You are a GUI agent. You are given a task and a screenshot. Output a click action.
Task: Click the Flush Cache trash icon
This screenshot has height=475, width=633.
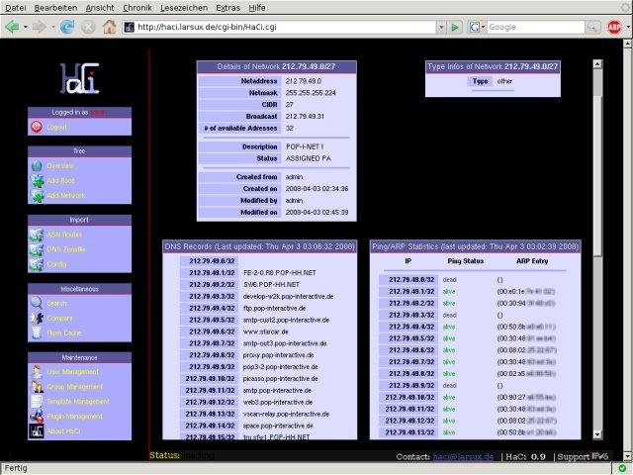[37, 332]
